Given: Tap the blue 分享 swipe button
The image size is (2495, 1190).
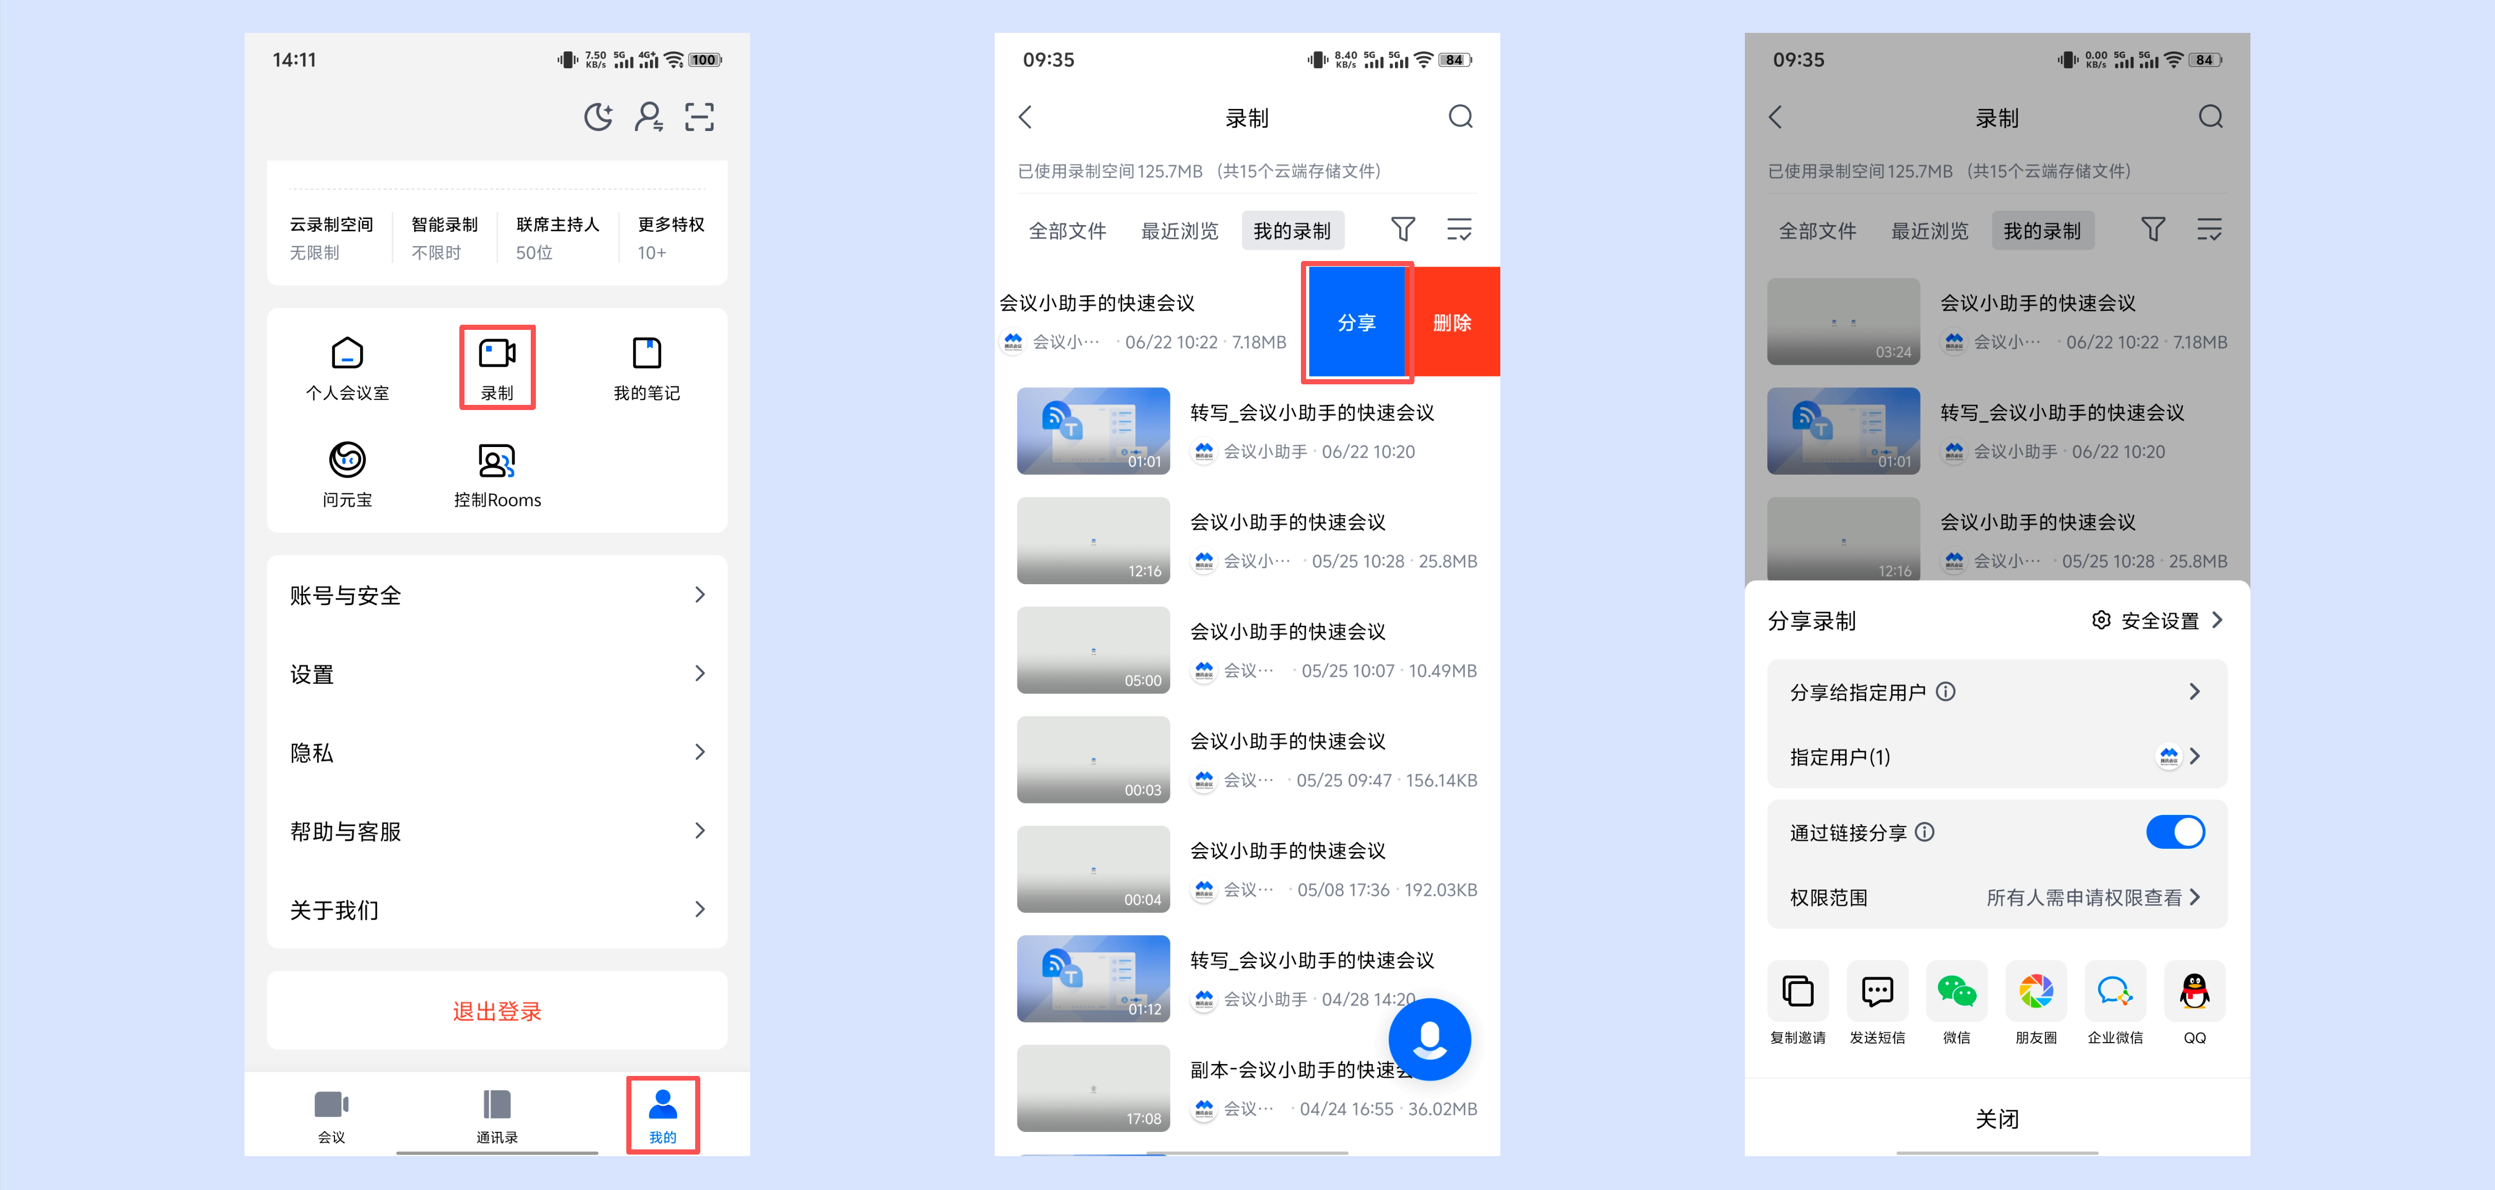Looking at the screenshot, I should pos(1356,322).
